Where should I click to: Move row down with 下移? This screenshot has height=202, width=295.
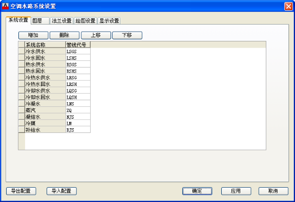(127, 35)
